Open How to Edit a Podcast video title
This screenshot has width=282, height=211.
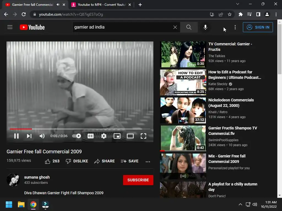(235, 75)
